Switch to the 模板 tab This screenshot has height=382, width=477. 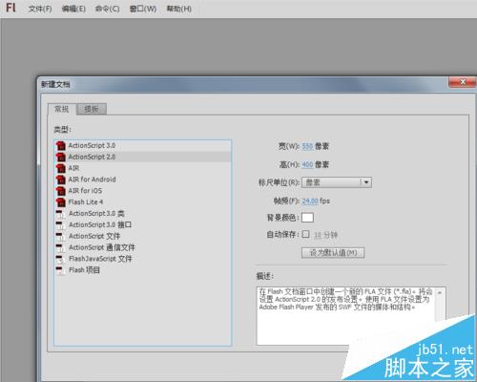(92, 109)
